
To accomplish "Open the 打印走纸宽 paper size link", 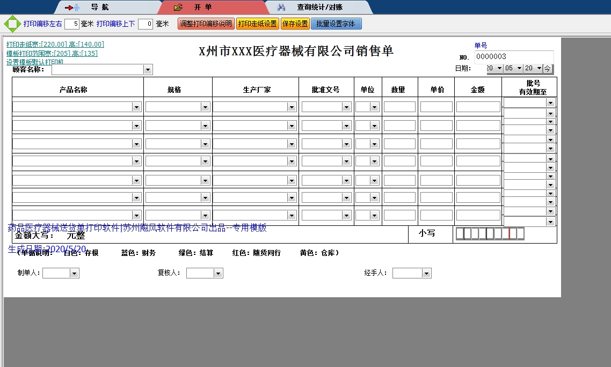I will click(x=55, y=45).
